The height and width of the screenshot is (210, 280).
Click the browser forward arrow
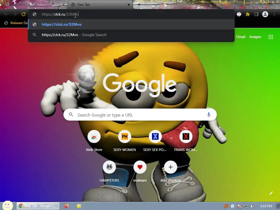pyautogui.click(x=15, y=14)
